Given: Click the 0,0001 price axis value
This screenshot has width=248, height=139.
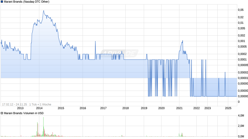Looking at the screenshot, I should (242, 60).
